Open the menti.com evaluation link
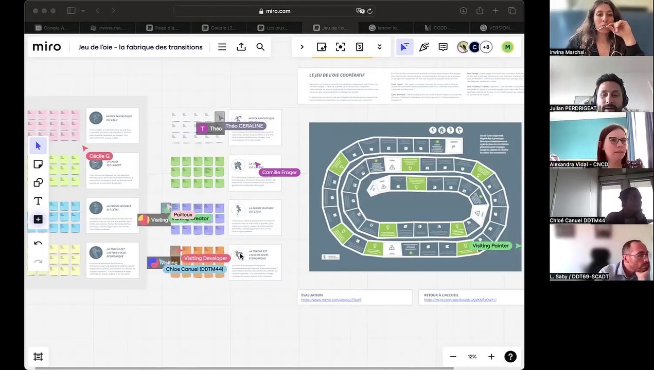654x370 pixels. [331, 300]
